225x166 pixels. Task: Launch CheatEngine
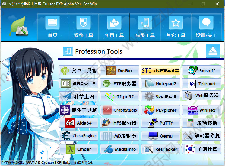pos(79,135)
